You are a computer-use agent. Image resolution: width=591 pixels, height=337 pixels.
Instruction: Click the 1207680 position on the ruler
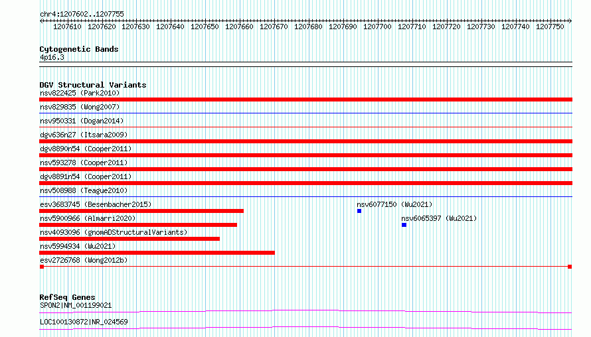(x=308, y=27)
